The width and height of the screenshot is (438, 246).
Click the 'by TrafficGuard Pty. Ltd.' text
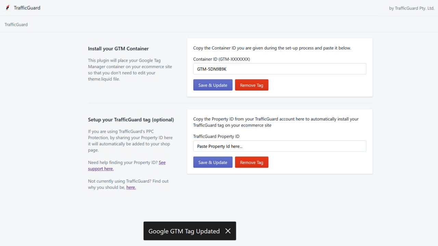412,8
